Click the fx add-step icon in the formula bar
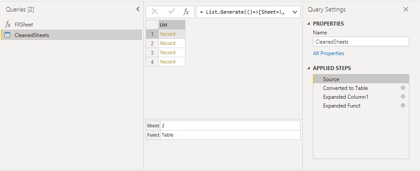 [186, 12]
